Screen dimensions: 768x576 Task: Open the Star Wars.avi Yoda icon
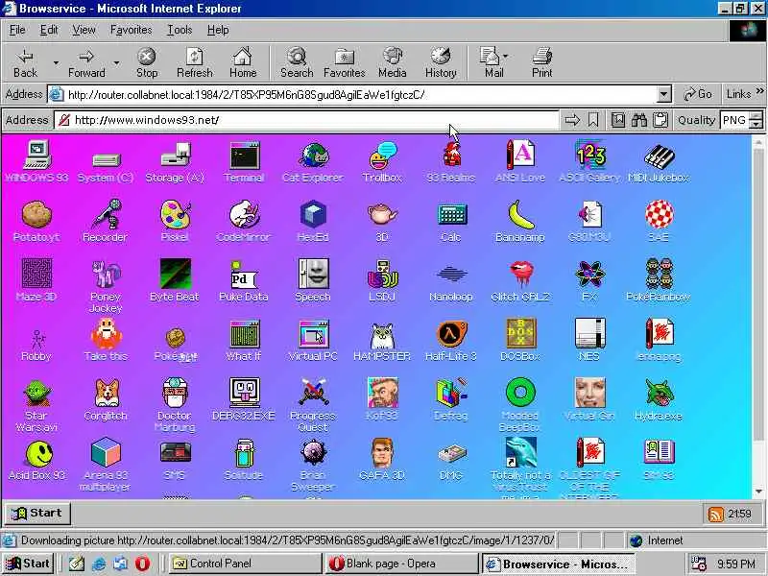pyautogui.click(x=36, y=405)
